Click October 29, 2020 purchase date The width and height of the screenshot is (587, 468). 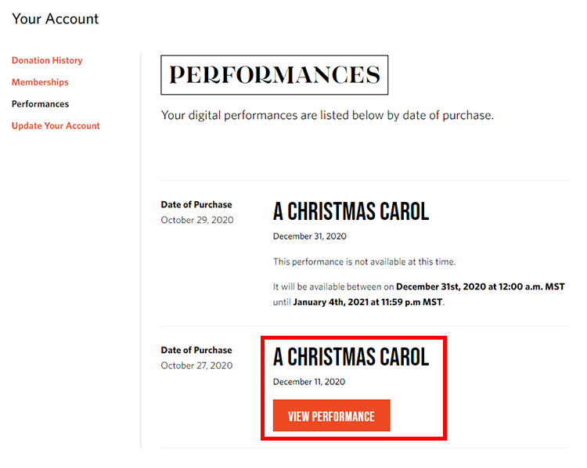197,220
